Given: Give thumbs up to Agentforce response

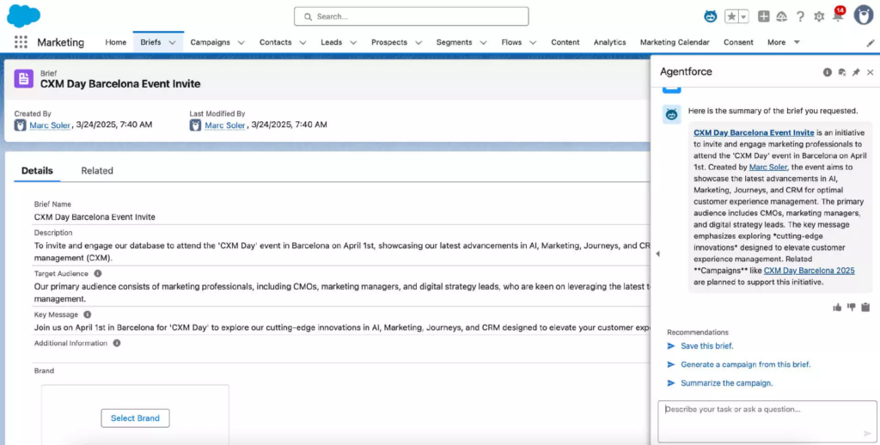Looking at the screenshot, I should (837, 307).
